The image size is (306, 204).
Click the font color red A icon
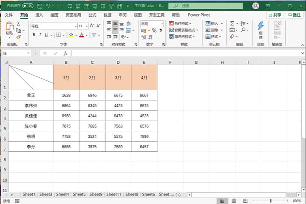point(81,35)
